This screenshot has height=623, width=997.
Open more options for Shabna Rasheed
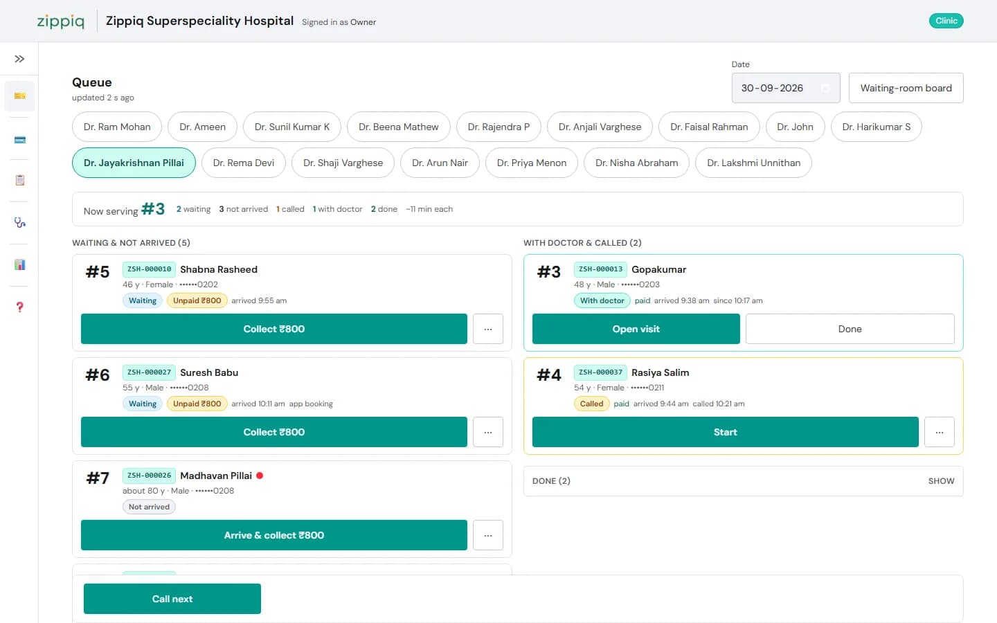click(x=488, y=329)
